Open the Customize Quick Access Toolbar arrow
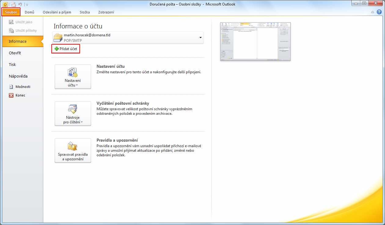This screenshot has width=385, height=225. click(x=27, y=5)
